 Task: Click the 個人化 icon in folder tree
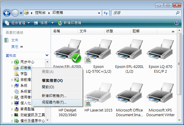click(x=16, y=103)
